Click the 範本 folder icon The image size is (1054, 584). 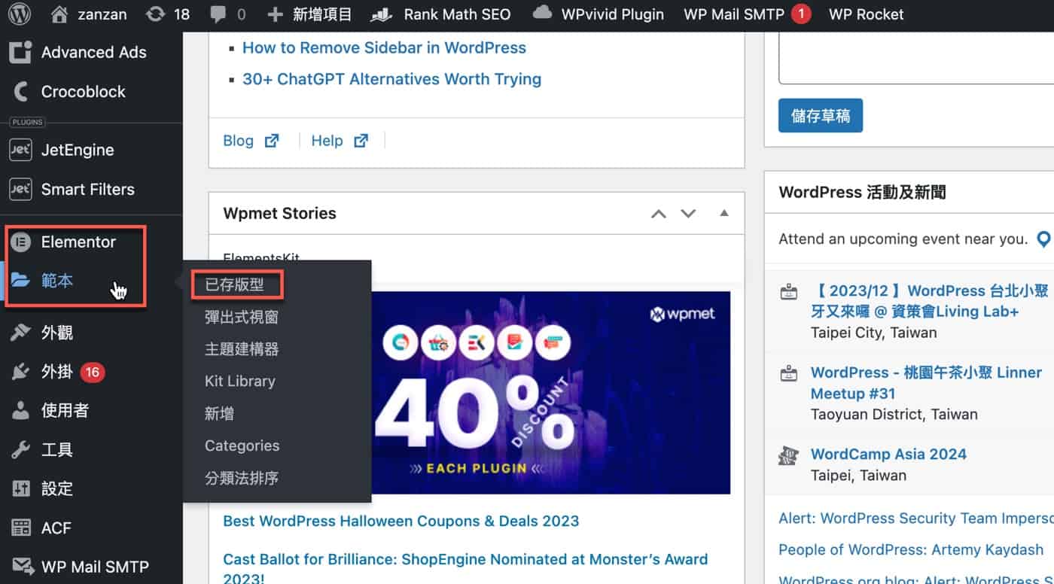[21, 281]
